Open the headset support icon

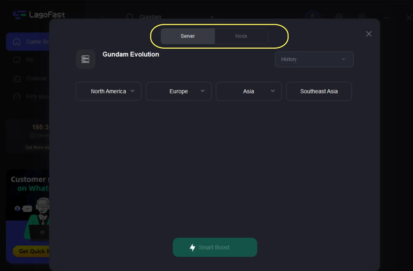click(339, 16)
